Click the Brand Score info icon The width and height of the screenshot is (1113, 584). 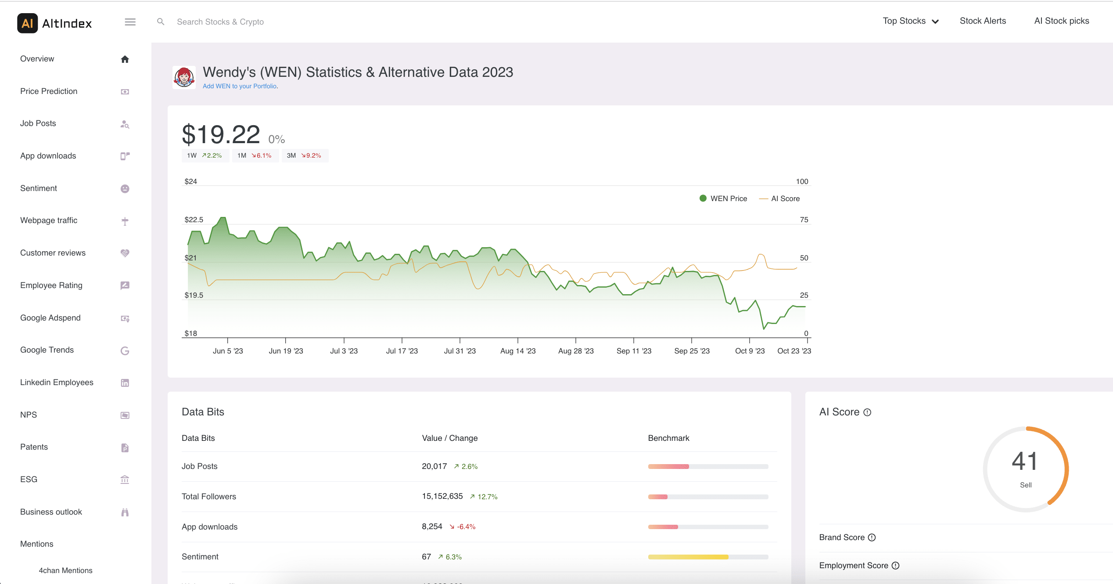(872, 537)
